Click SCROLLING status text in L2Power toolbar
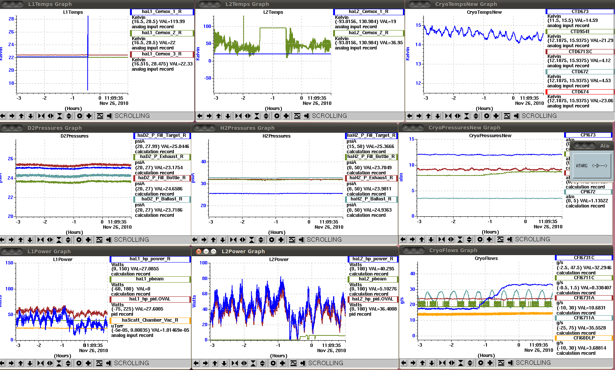615x370 pixels. click(326, 363)
